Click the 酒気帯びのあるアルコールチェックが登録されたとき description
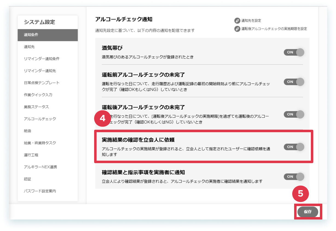 coord(148,57)
